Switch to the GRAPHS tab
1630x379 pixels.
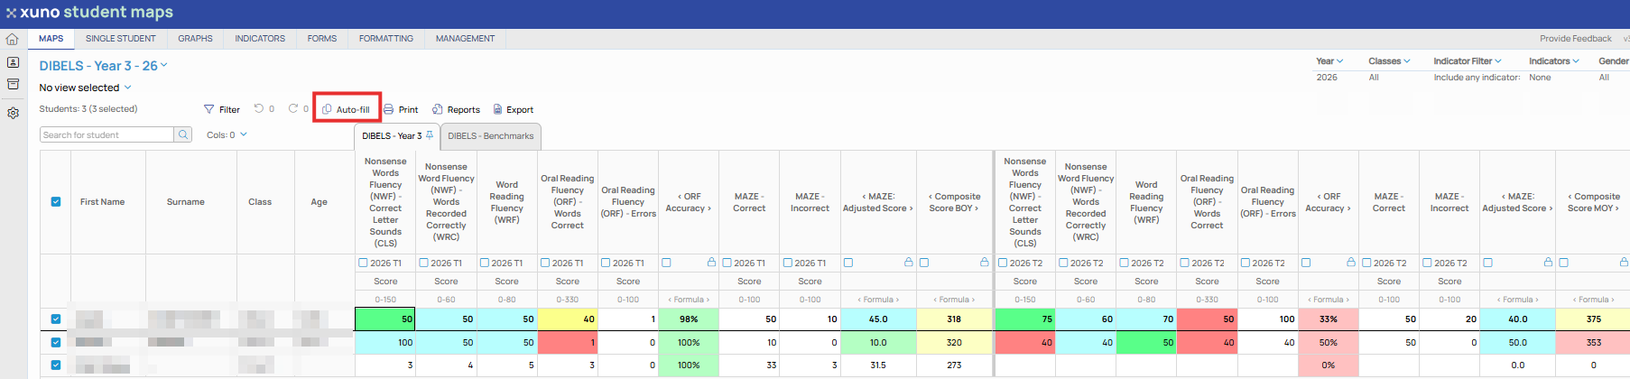pyautogui.click(x=195, y=39)
